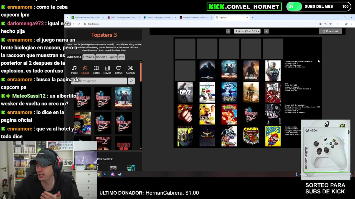The image size is (355, 199).
Task: Select the Pokémon Red cover
Action: [229, 114]
